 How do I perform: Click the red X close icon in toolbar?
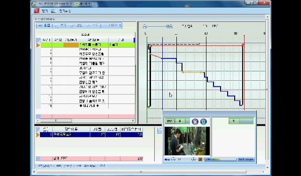(x=37, y=11)
